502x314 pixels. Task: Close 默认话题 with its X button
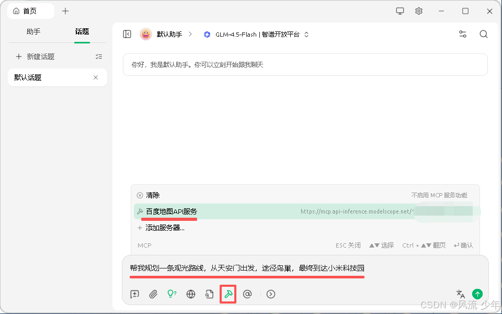coord(96,77)
